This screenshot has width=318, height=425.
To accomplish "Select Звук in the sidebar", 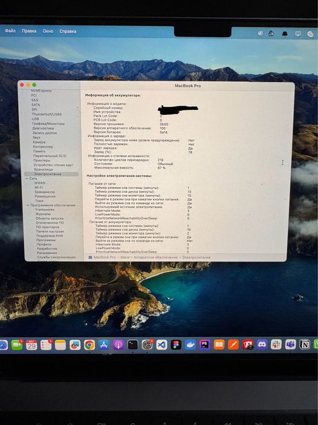I will (x=36, y=137).
